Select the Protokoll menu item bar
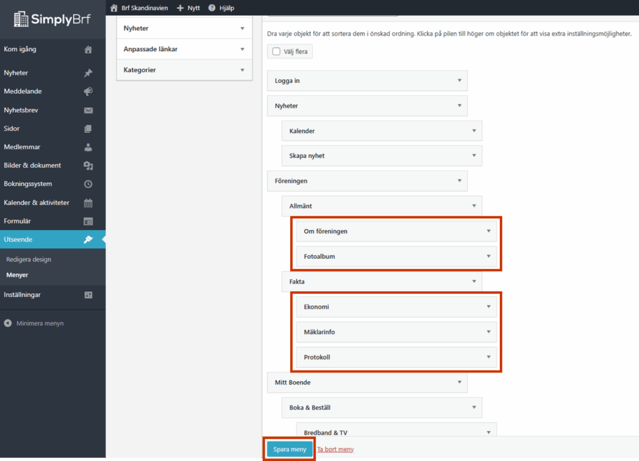Viewport: 639px width, 461px height. [387, 357]
